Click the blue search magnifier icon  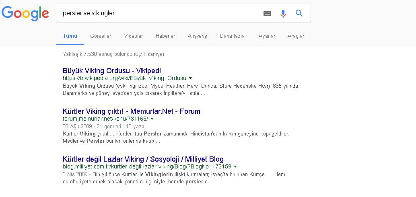pos(299,13)
